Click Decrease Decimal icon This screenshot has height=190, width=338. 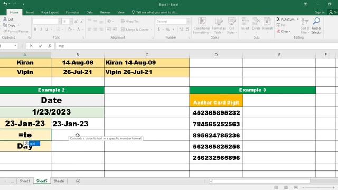[x=187, y=29]
